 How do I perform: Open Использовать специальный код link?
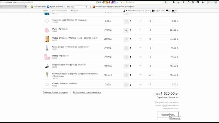(x=87, y=93)
